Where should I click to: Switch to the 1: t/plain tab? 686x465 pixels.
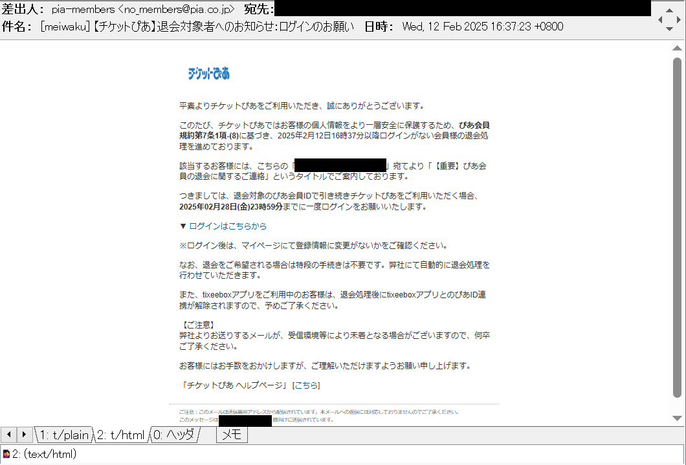click(x=64, y=435)
